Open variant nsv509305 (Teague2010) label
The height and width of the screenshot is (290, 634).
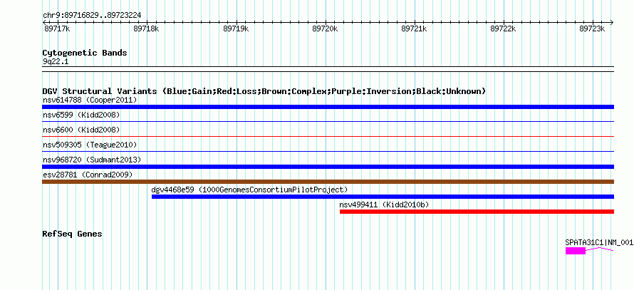[x=90, y=145]
